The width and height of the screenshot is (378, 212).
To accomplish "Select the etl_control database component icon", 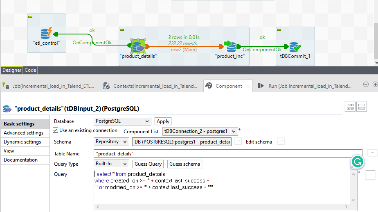I will click(x=46, y=33).
